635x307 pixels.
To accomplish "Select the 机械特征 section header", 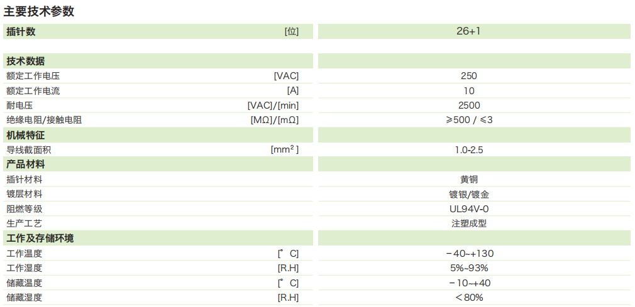I will (x=25, y=135).
